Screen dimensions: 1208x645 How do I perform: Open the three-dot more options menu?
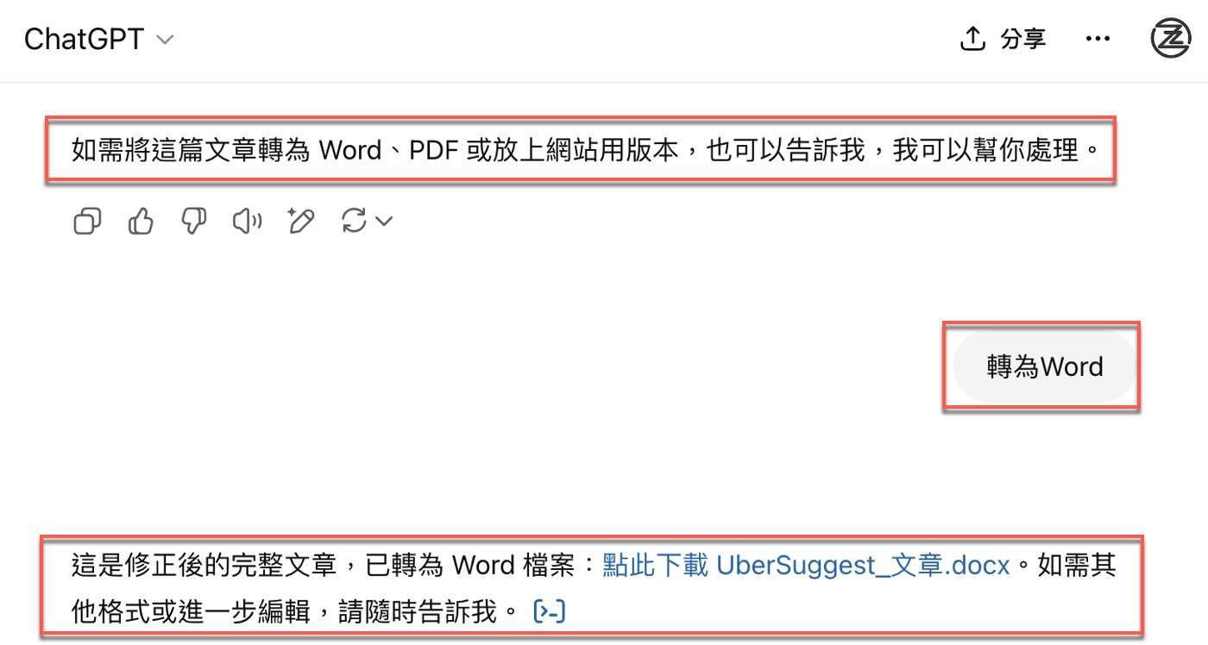[1098, 40]
